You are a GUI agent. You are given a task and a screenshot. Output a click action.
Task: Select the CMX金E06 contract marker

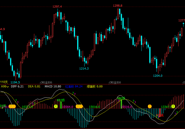tap(46, 83)
